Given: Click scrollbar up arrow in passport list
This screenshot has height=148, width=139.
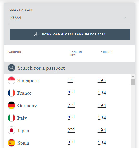Looking at the screenshot, I should pos(133,76).
